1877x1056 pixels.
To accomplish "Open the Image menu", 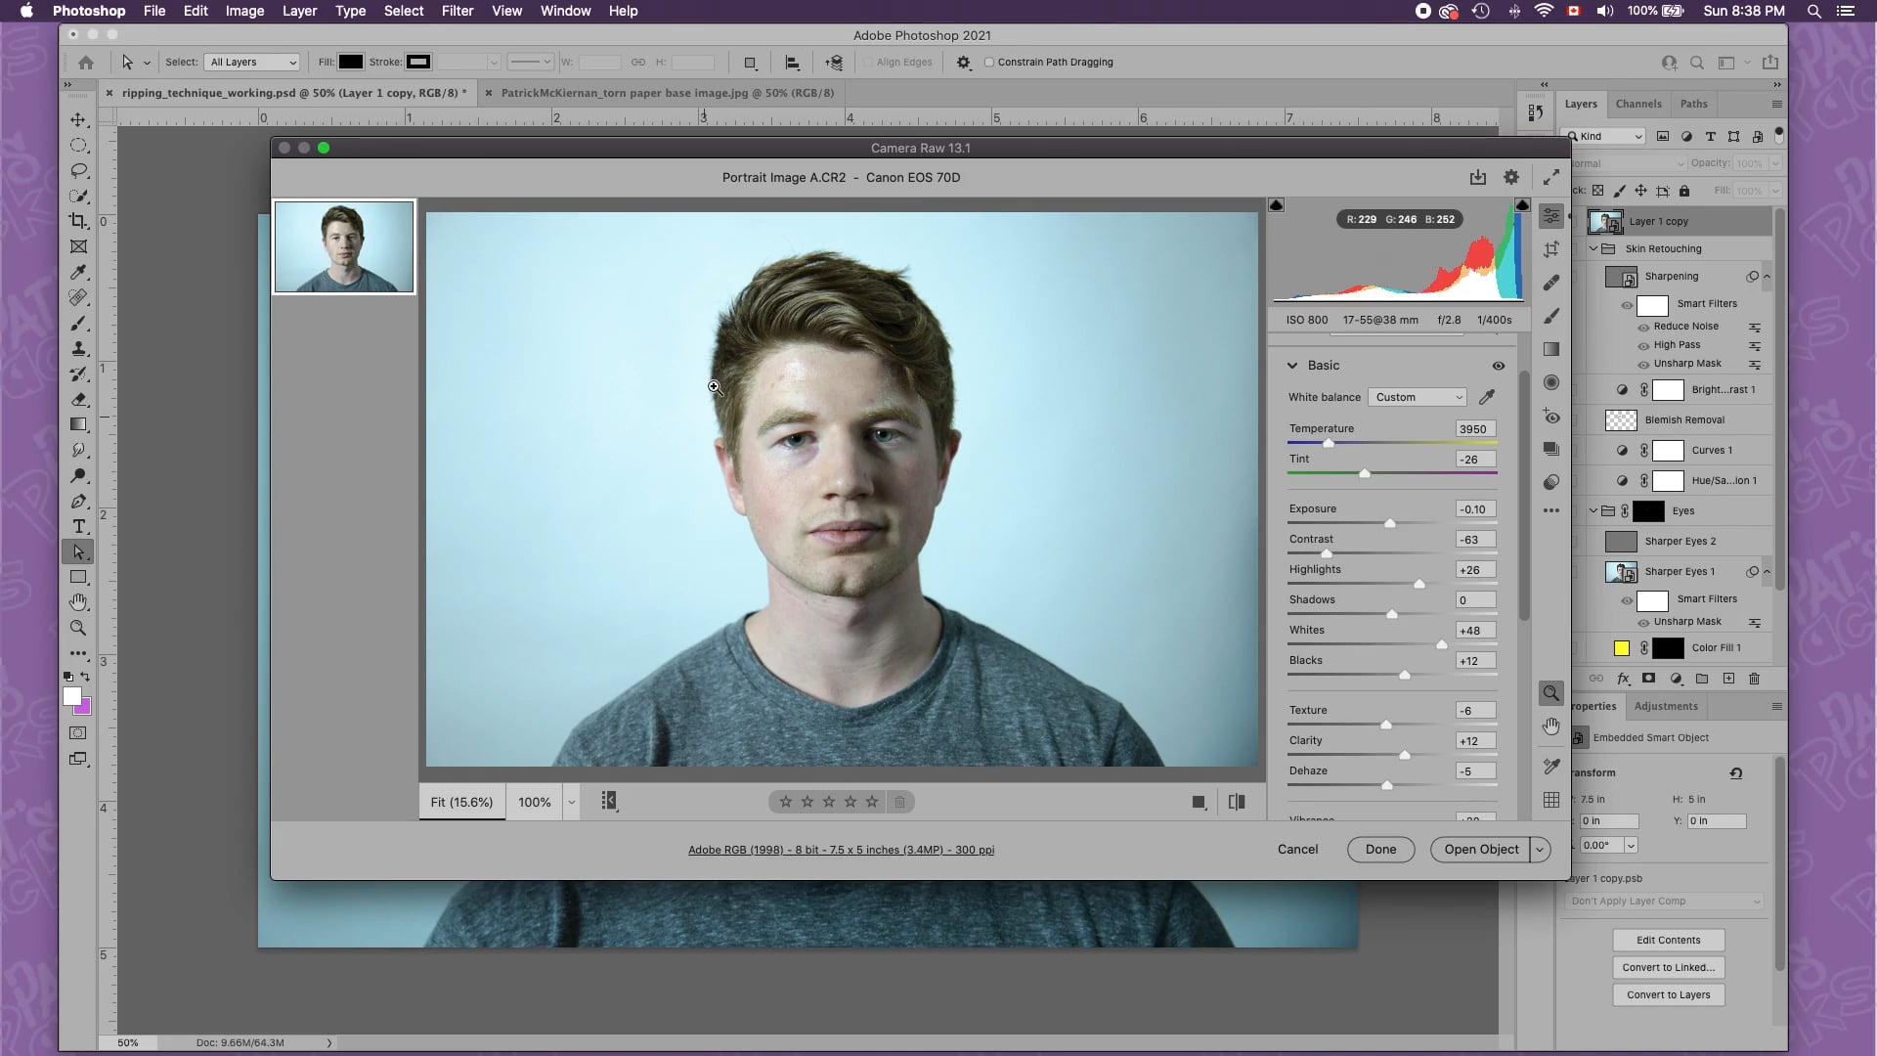I will [244, 11].
